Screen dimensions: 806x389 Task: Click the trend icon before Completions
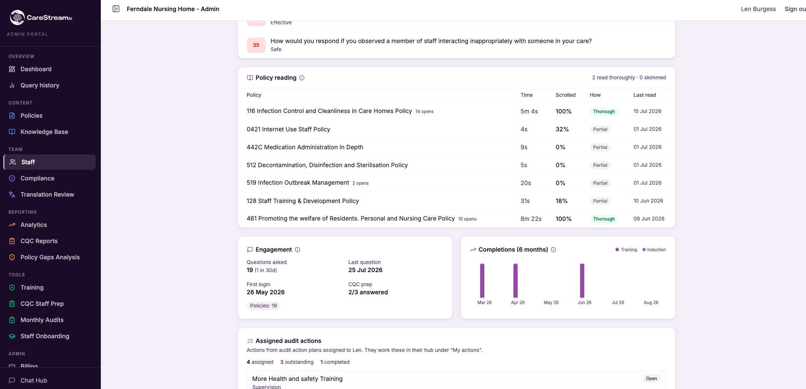coord(473,250)
